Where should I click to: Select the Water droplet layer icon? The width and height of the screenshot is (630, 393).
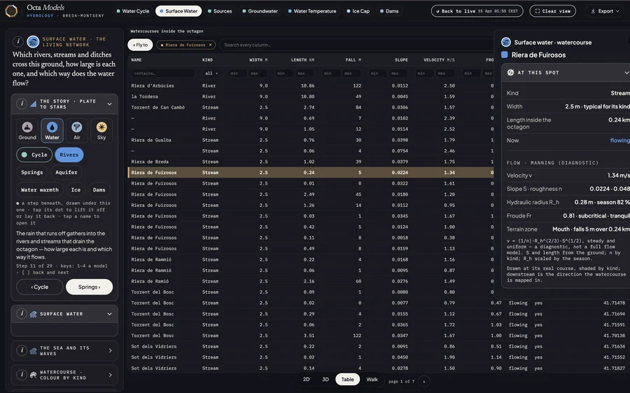(52, 131)
